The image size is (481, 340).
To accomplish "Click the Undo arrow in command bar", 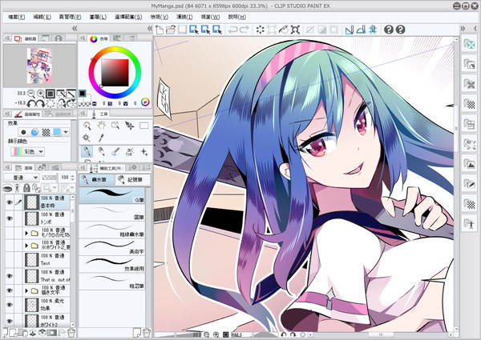I will click(233, 30).
